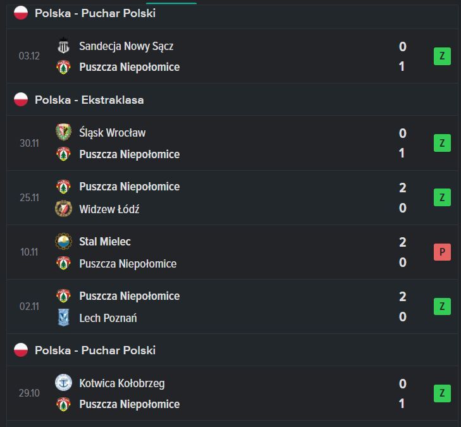Open the top Polska - Puchar Polski header

pos(95,13)
